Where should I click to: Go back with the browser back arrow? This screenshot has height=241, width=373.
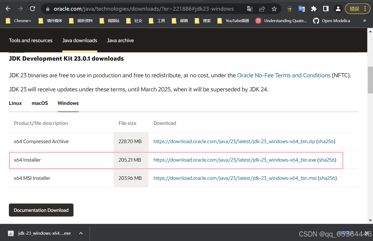8,9
